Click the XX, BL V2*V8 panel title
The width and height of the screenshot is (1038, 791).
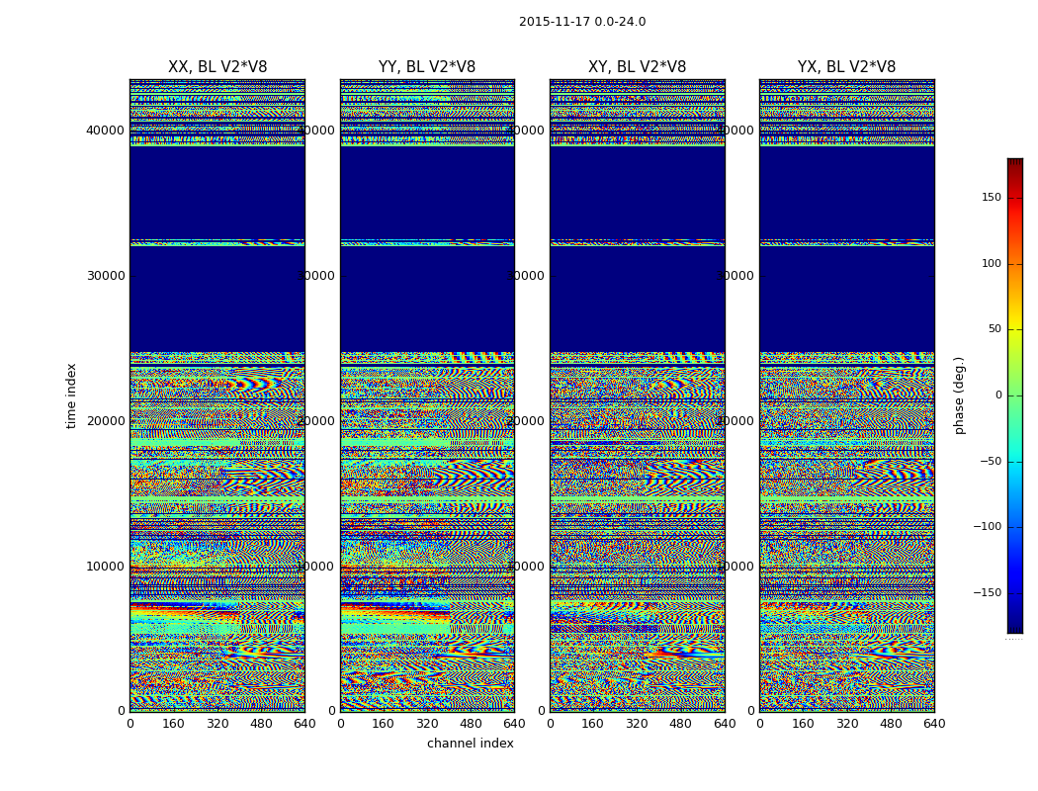pyautogui.click(x=217, y=67)
